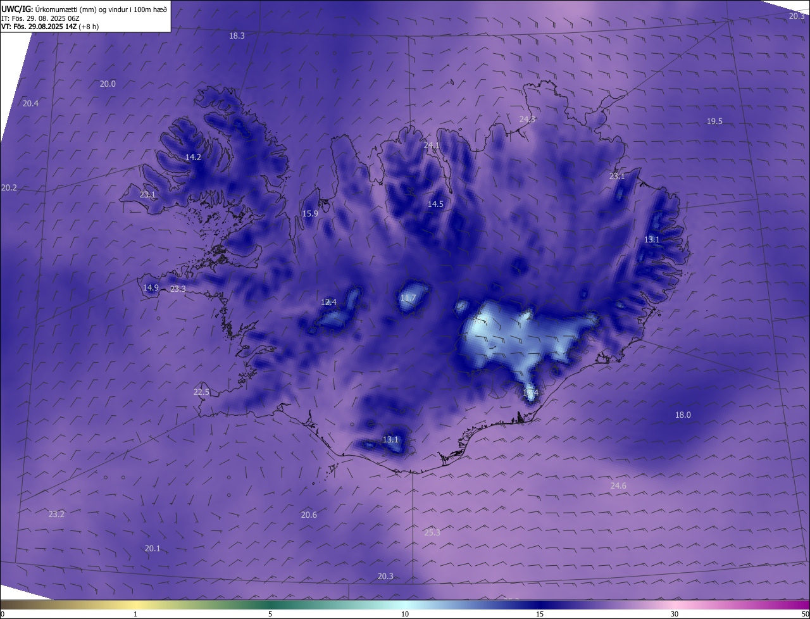810x619 pixels.
Task: Click the 24.6 value label
Action: 618,486
